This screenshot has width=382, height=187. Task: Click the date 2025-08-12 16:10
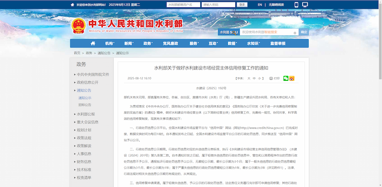[139, 79]
